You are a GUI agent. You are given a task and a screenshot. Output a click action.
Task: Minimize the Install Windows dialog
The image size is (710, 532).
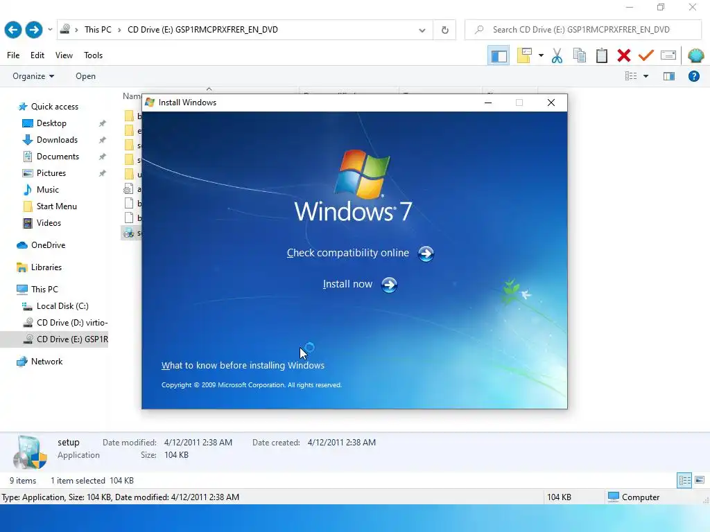tap(488, 103)
